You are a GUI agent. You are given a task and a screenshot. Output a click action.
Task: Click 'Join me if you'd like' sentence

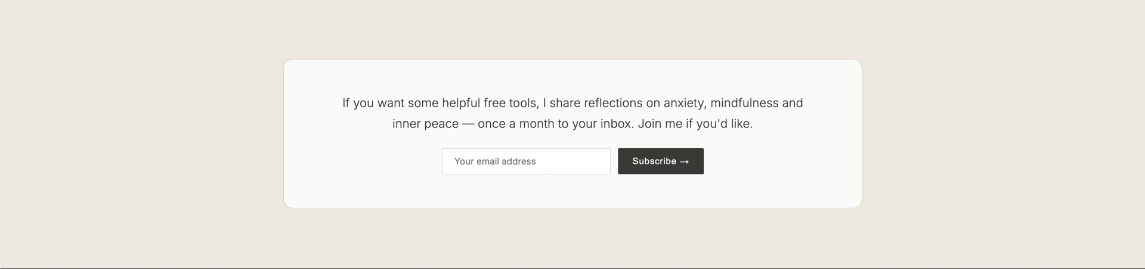695,124
